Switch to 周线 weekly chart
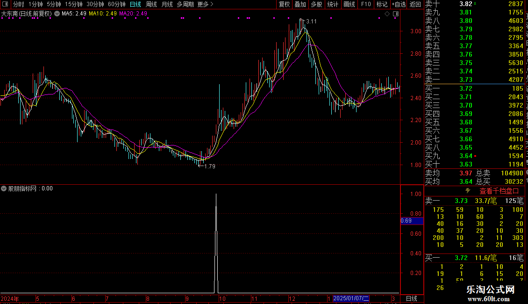The image size is (528, 304). click(x=151, y=4)
